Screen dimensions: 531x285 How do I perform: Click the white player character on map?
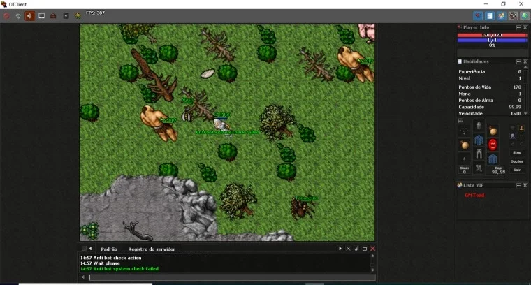point(221,124)
